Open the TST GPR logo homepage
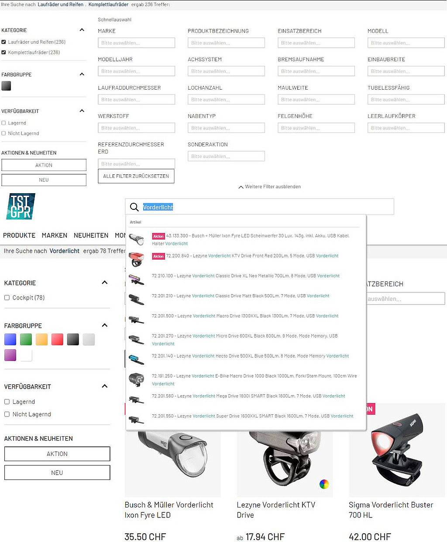Viewport: 447px width, 542px height. (21, 206)
